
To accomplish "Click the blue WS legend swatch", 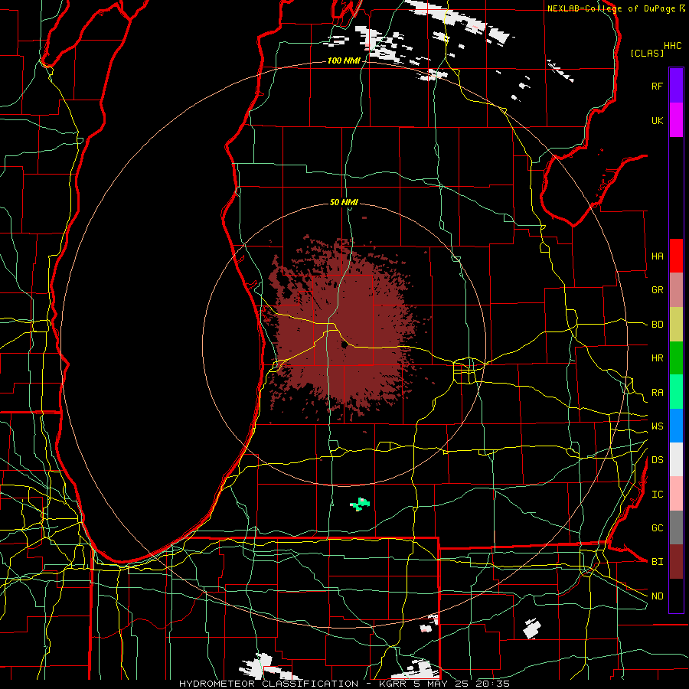I will coord(676,426).
